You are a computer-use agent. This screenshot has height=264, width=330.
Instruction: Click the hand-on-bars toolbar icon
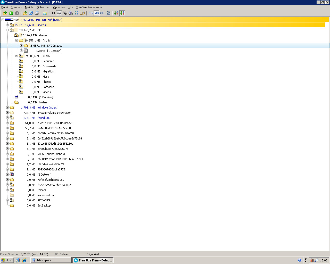(x=82, y=13)
